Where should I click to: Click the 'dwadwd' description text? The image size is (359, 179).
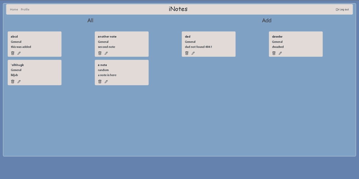pos(278,47)
